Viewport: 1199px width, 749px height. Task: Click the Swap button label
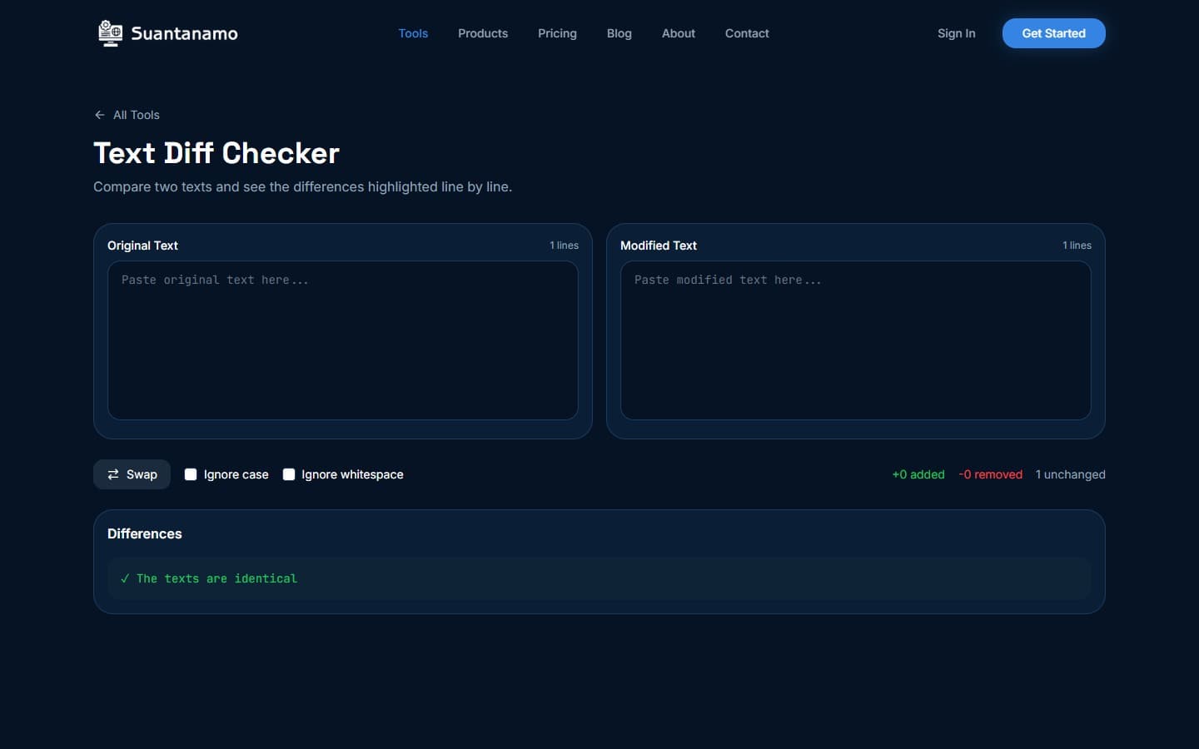142,474
